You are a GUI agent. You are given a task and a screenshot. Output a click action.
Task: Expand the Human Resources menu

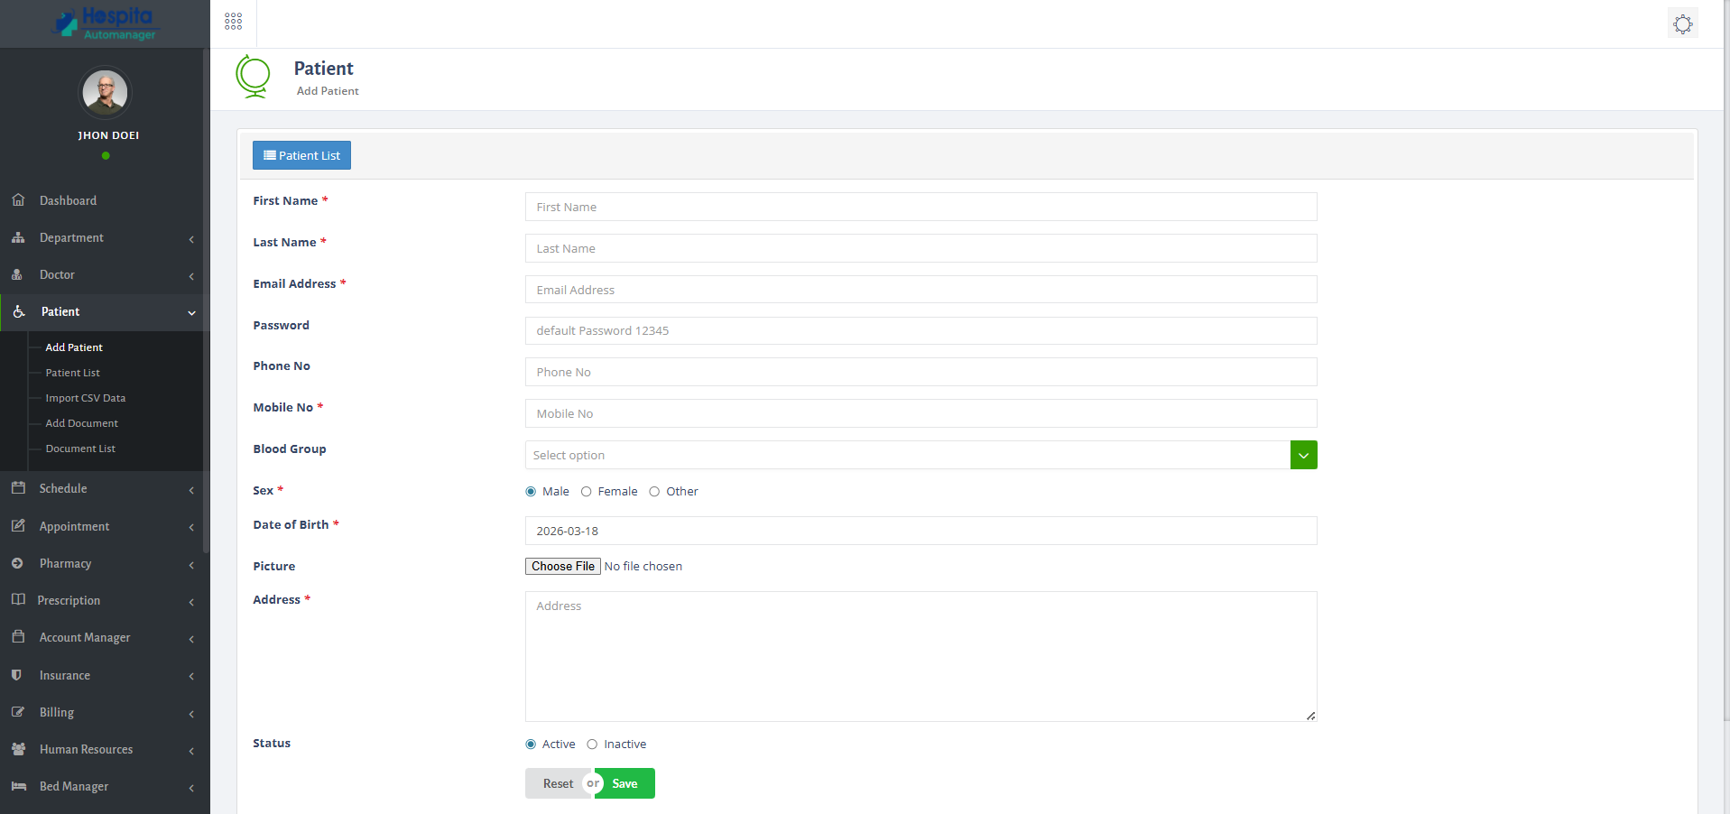tap(85, 749)
